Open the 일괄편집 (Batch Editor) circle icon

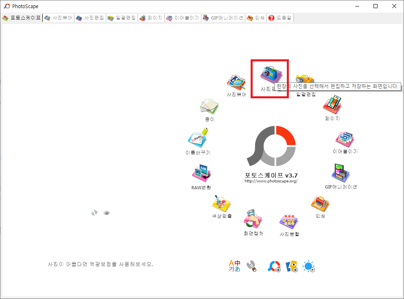[x=305, y=78]
